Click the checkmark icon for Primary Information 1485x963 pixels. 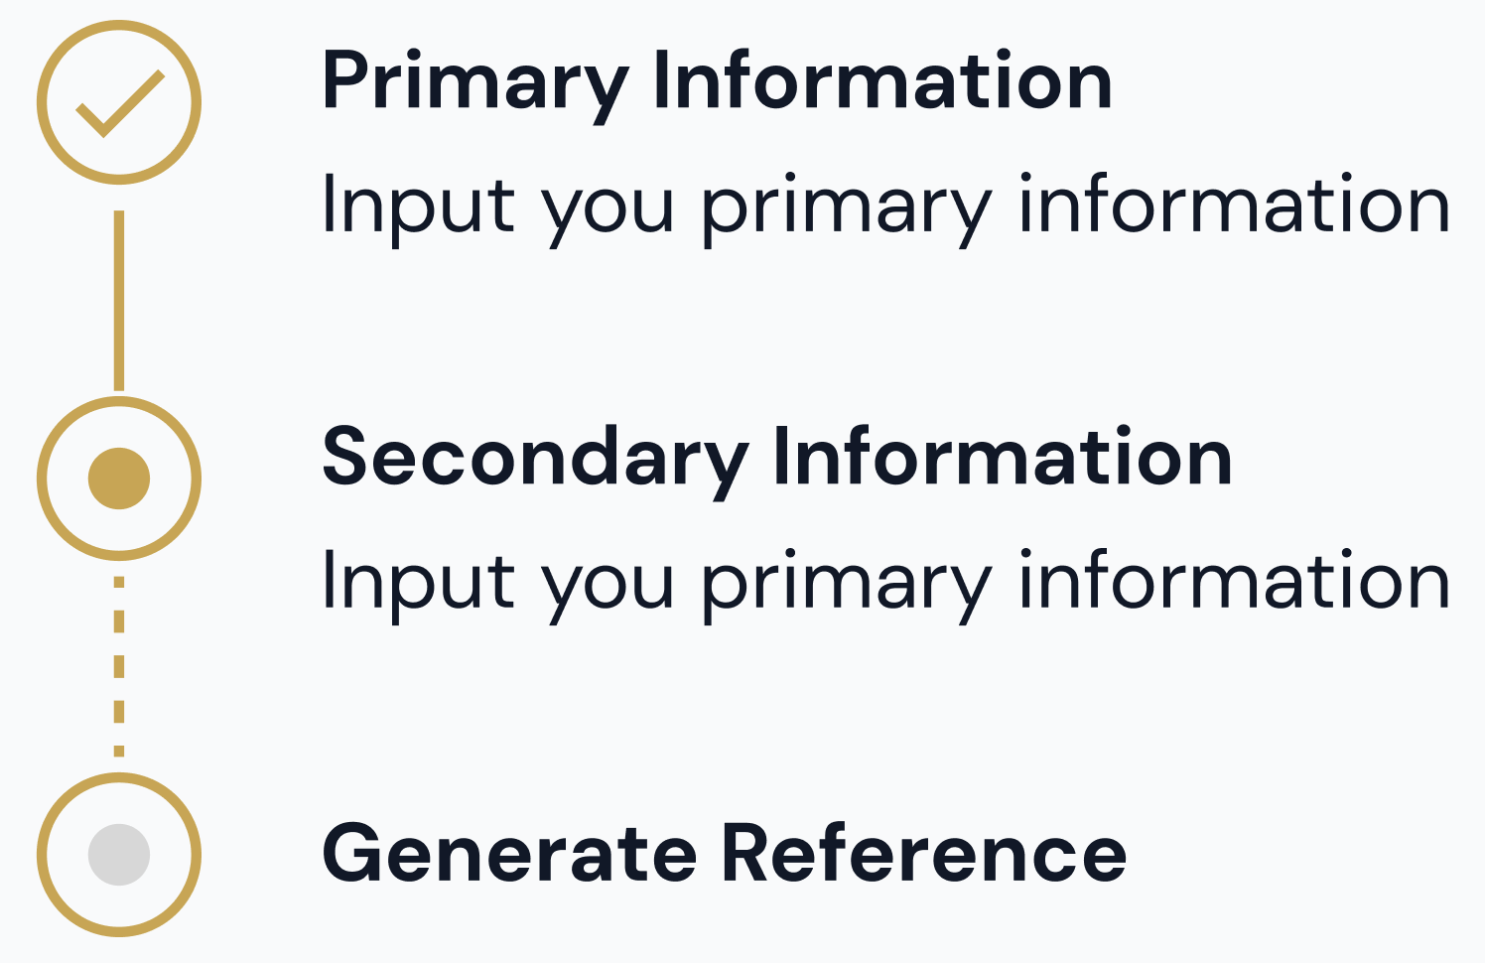119,103
